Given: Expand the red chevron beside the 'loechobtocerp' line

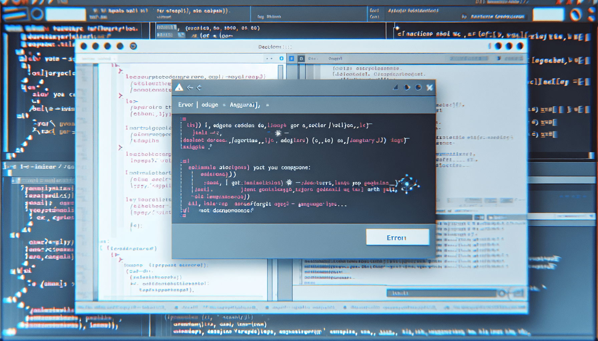Looking at the screenshot, I should tap(120, 147).
